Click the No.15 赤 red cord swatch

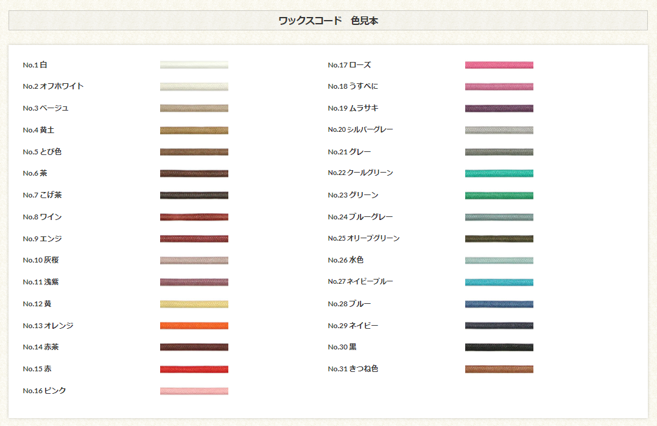coord(194,369)
